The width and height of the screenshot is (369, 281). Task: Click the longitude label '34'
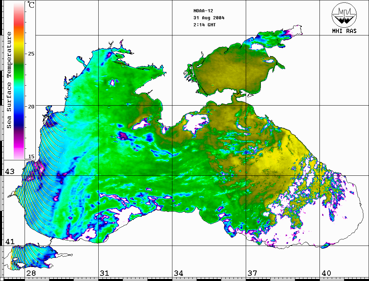179,273
